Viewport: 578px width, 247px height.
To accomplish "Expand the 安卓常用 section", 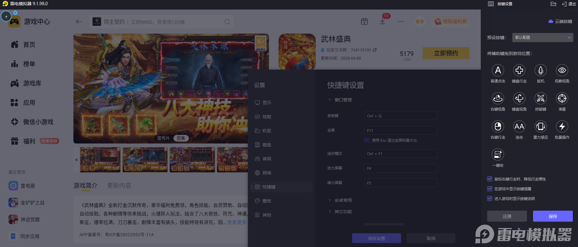I will [340, 200].
